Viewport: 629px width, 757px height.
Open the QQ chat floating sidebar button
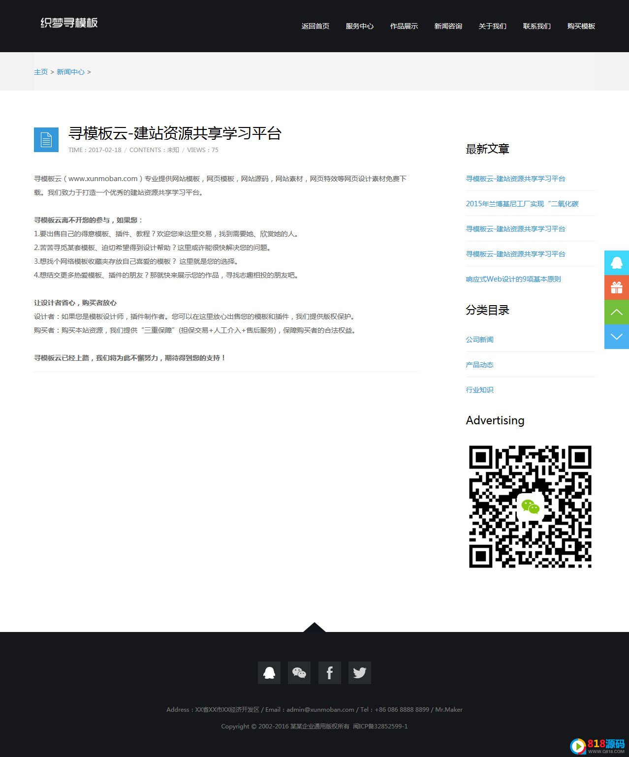[617, 263]
